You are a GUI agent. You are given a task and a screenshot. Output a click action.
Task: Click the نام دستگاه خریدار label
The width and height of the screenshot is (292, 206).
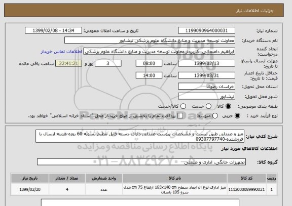pos(260,40)
